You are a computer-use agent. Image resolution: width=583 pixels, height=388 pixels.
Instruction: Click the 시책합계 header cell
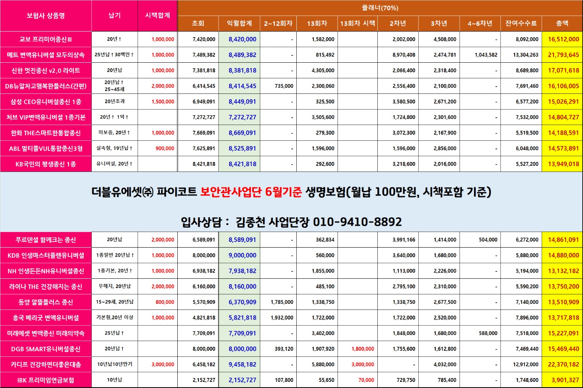point(157,16)
